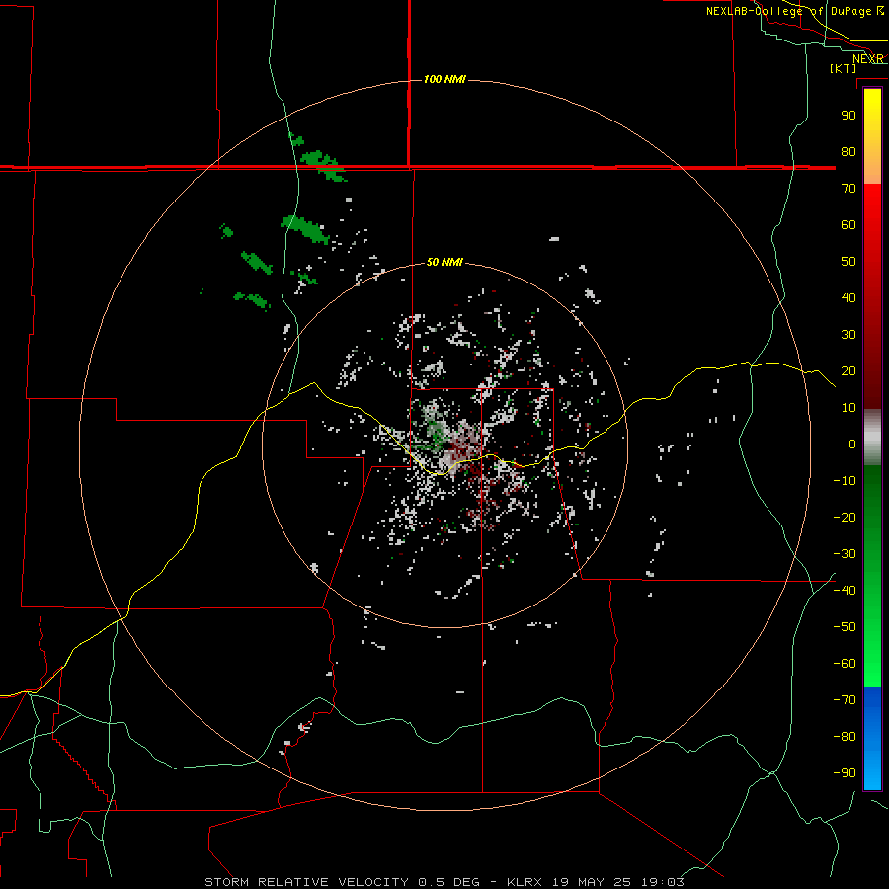Click the -20 knot scale value
The width and height of the screenshot is (889, 889).
[x=845, y=517]
